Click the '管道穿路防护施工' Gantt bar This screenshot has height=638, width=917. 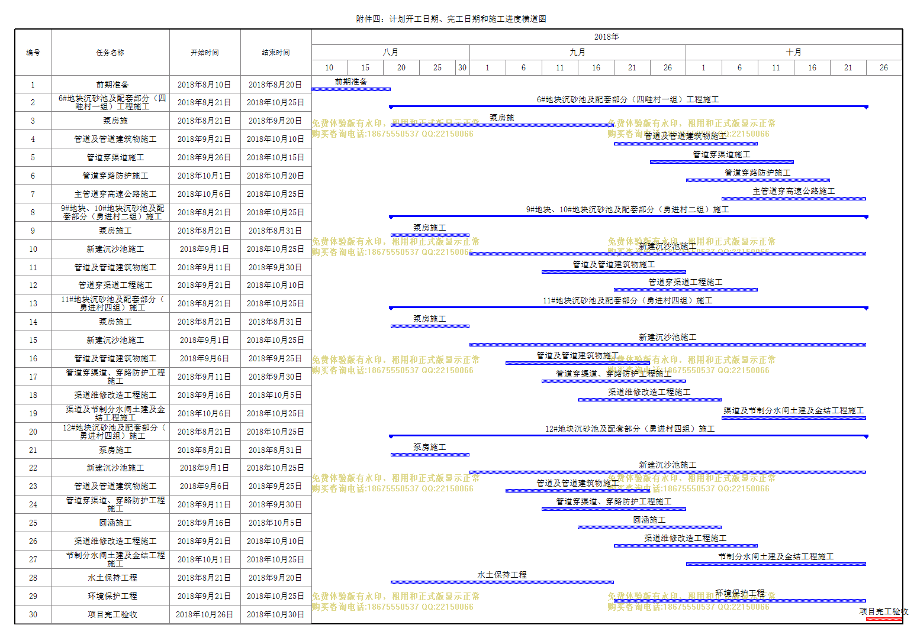click(758, 180)
